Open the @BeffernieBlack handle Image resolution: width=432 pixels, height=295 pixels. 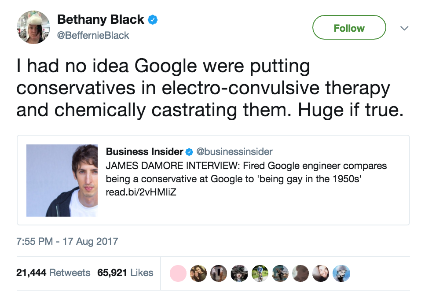click(93, 35)
